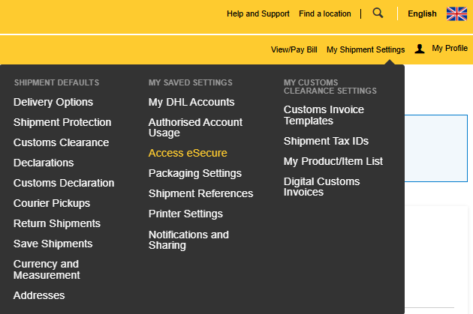
Task: Click the UK flag language icon
Action: (456, 13)
